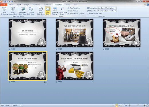Screen dimensions: 149x107
Task: Select Your Reds and Your Pales slide
Action: pyautogui.click(x=74, y=66)
